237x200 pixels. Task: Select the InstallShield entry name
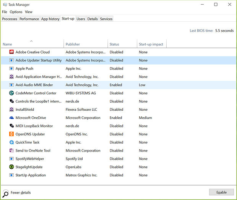click(x=25, y=110)
